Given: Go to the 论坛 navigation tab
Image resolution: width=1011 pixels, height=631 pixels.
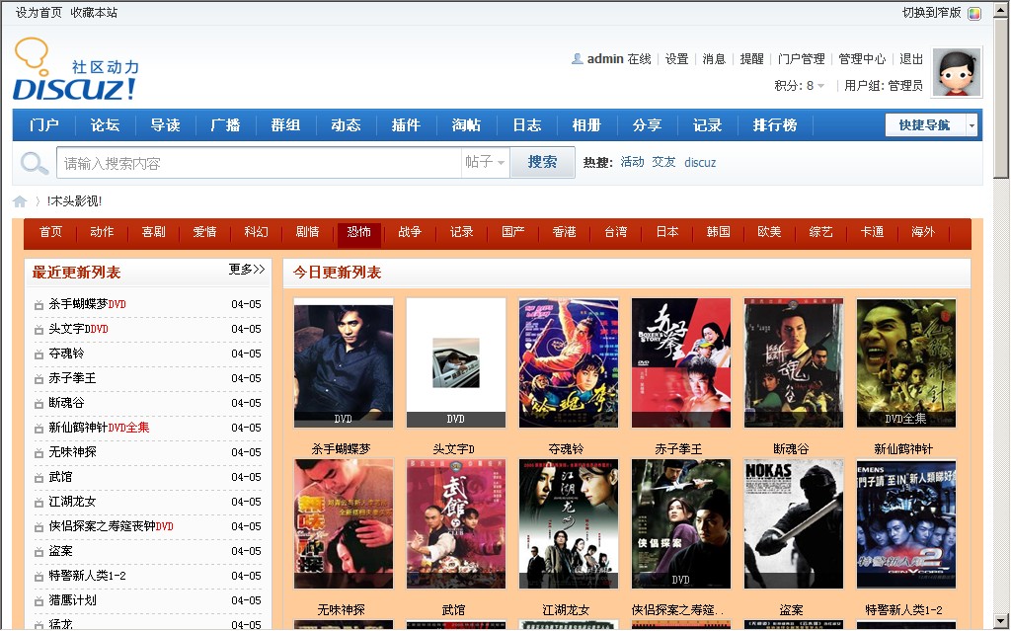Looking at the screenshot, I should click(105, 125).
